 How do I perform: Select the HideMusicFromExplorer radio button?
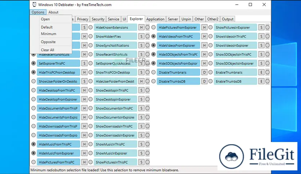[33, 153]
